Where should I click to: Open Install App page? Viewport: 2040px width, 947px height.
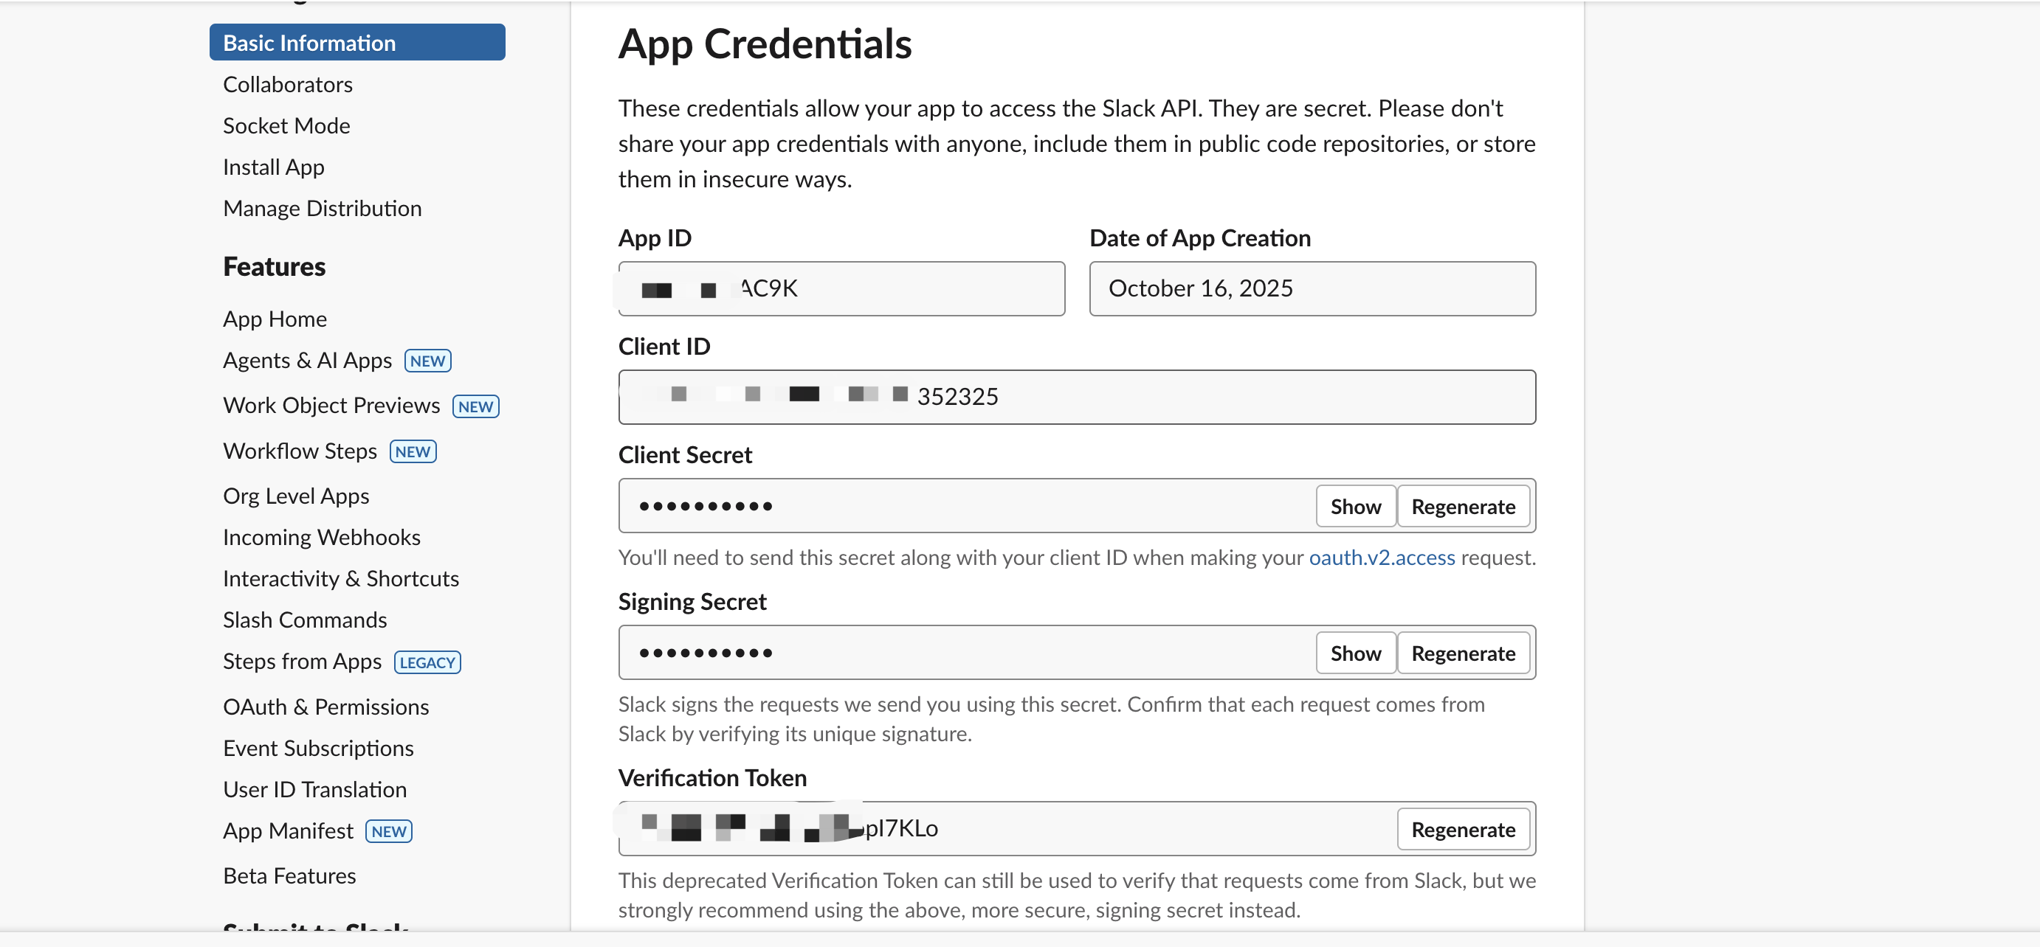pos(273,167)
